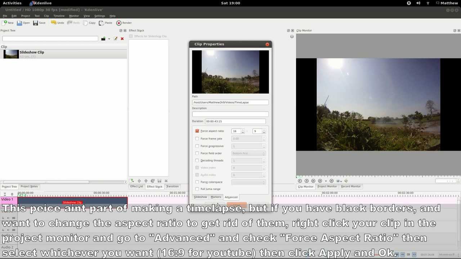This screenshot has width=461, height=259.
Task: Open the File menu
Action: click(5, 16)
